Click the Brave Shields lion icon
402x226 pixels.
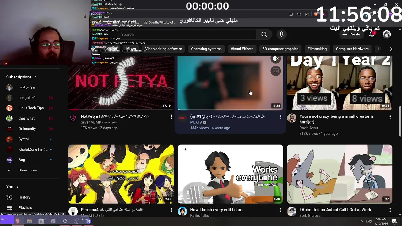pos(316,14)
